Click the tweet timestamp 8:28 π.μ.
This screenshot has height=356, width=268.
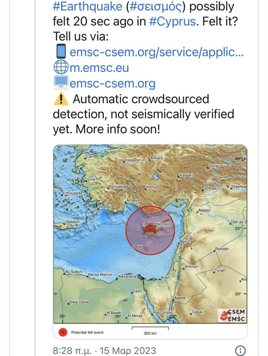72,350
